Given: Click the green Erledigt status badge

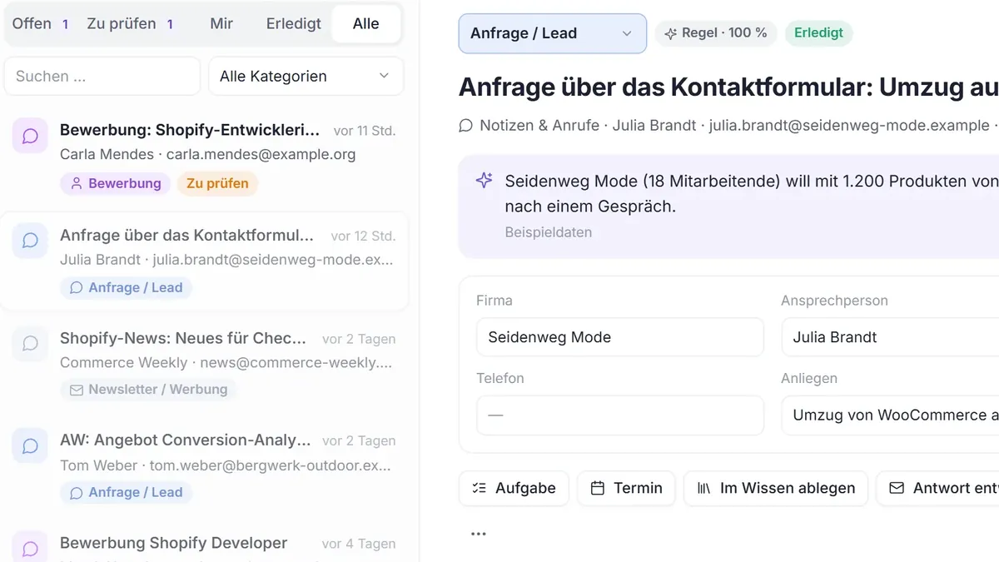Looking at the screenshot, I should (818, 33).
